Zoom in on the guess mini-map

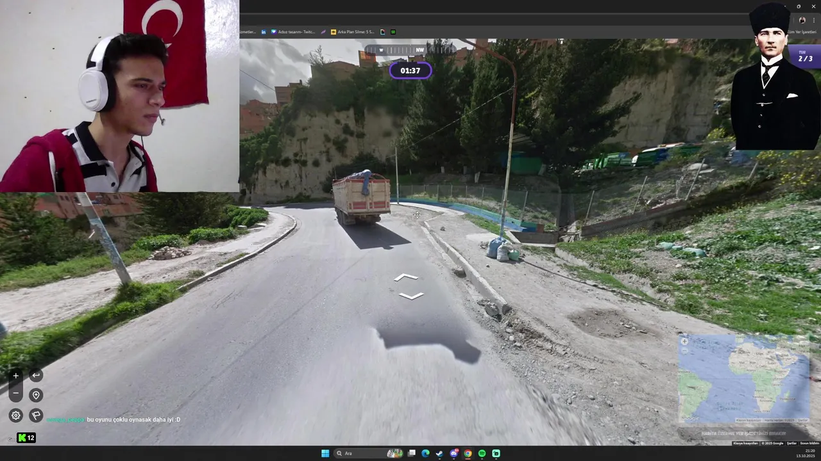click(x=684, y=342)
